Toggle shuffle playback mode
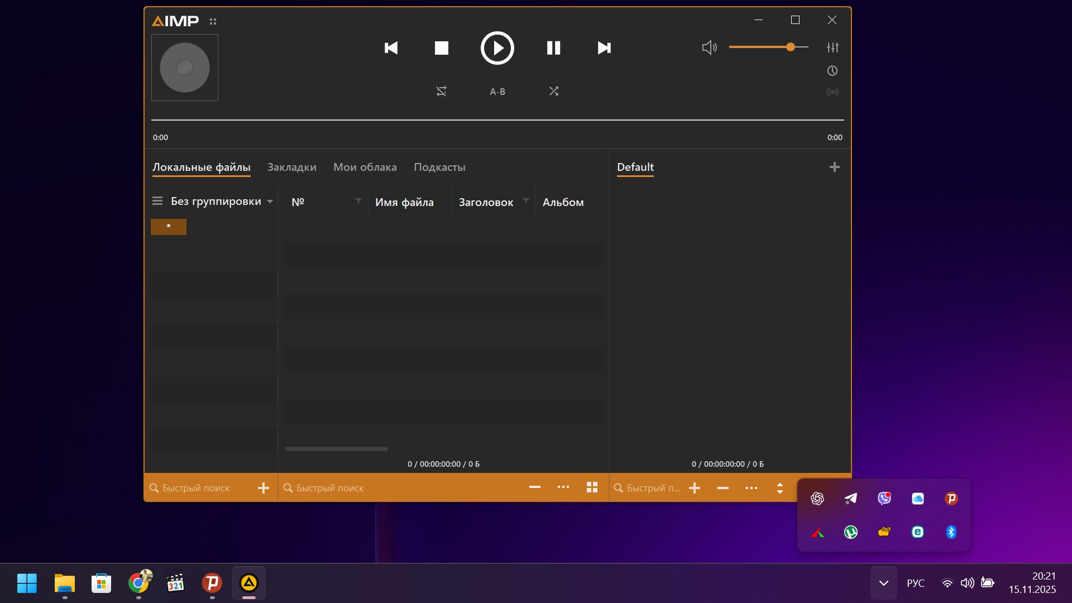Screen dimensions: 1072x603 click(x=553, y=91)
